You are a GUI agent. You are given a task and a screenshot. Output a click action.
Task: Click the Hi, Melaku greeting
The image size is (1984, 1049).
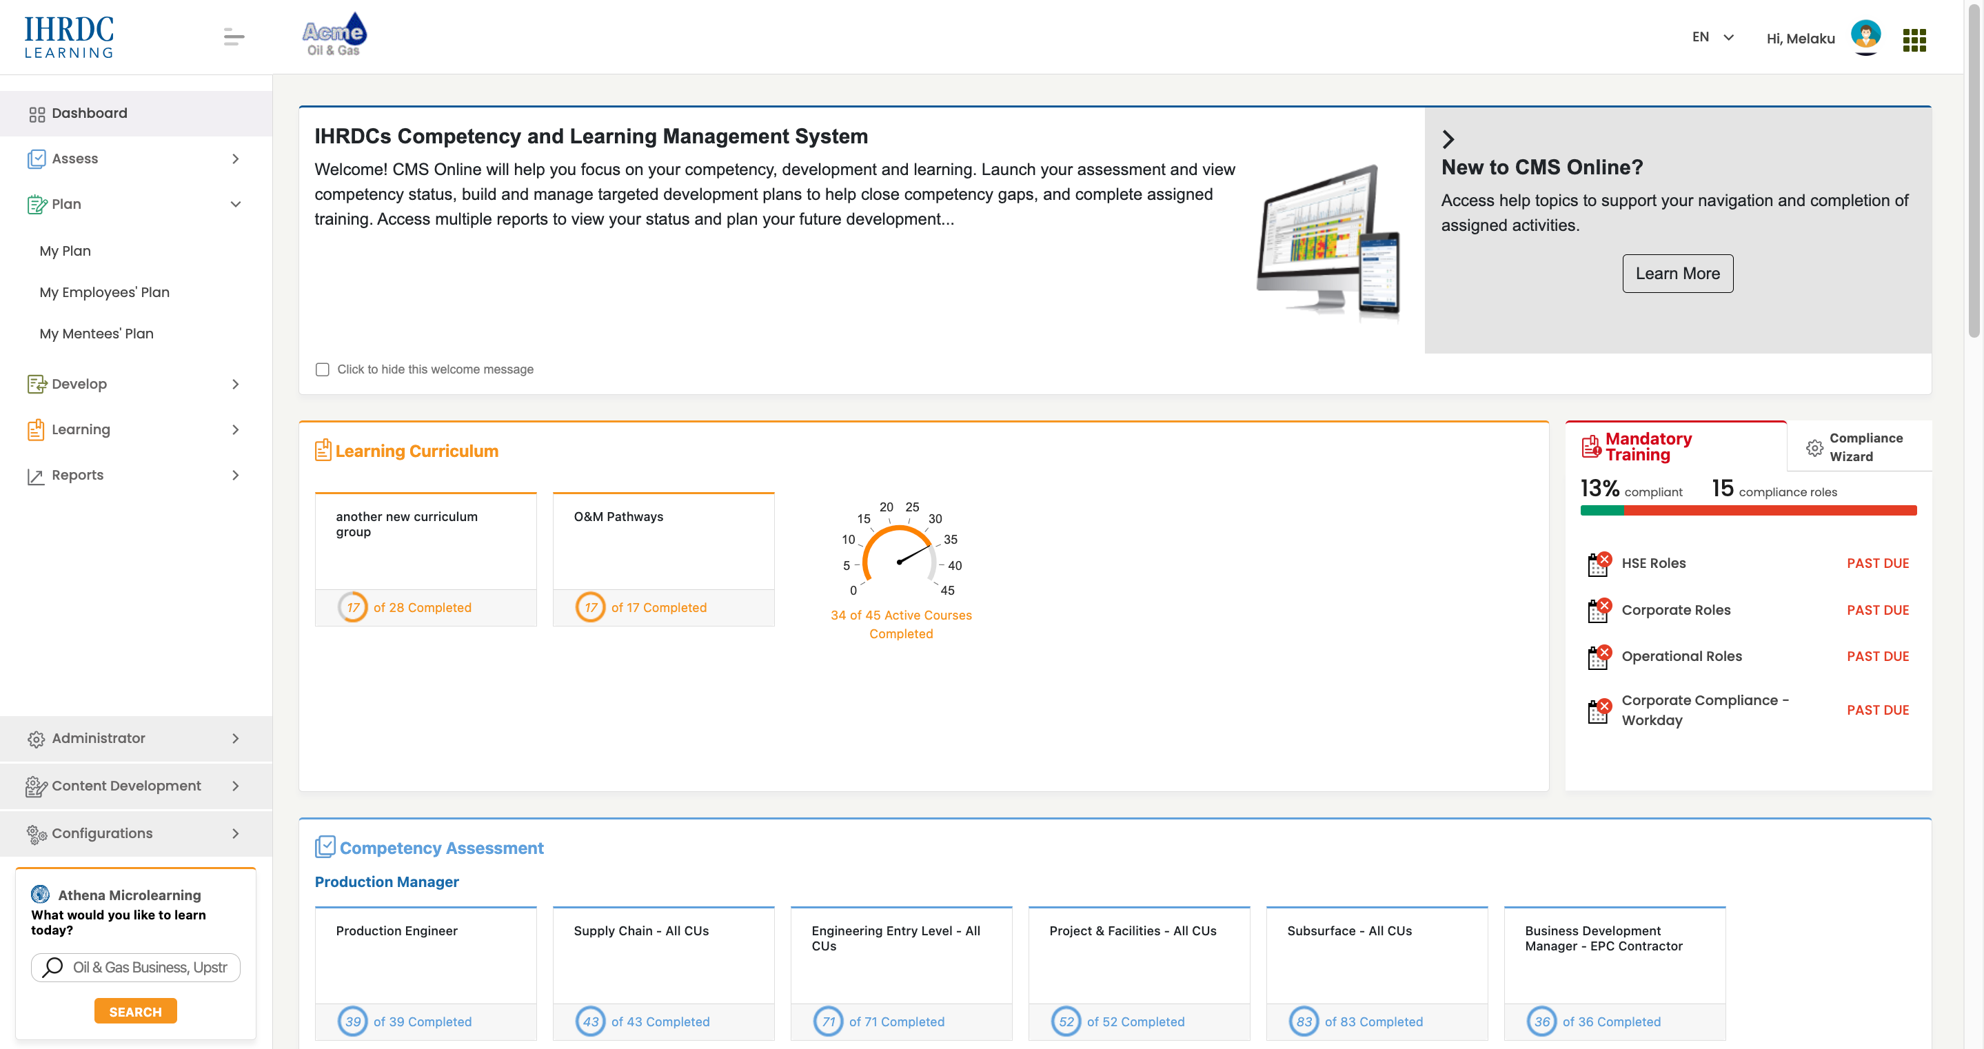(x=1801, y=39)
